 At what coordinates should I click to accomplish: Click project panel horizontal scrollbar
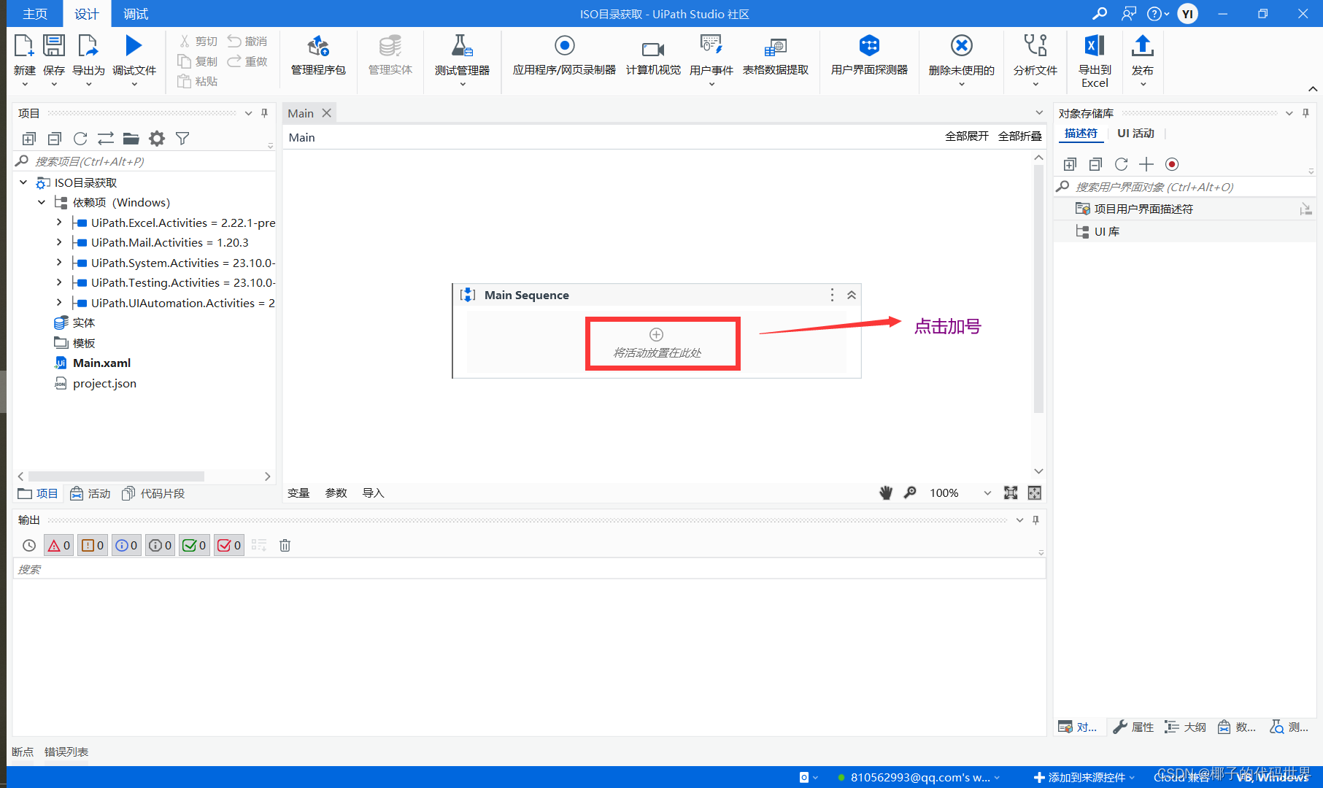117,476
